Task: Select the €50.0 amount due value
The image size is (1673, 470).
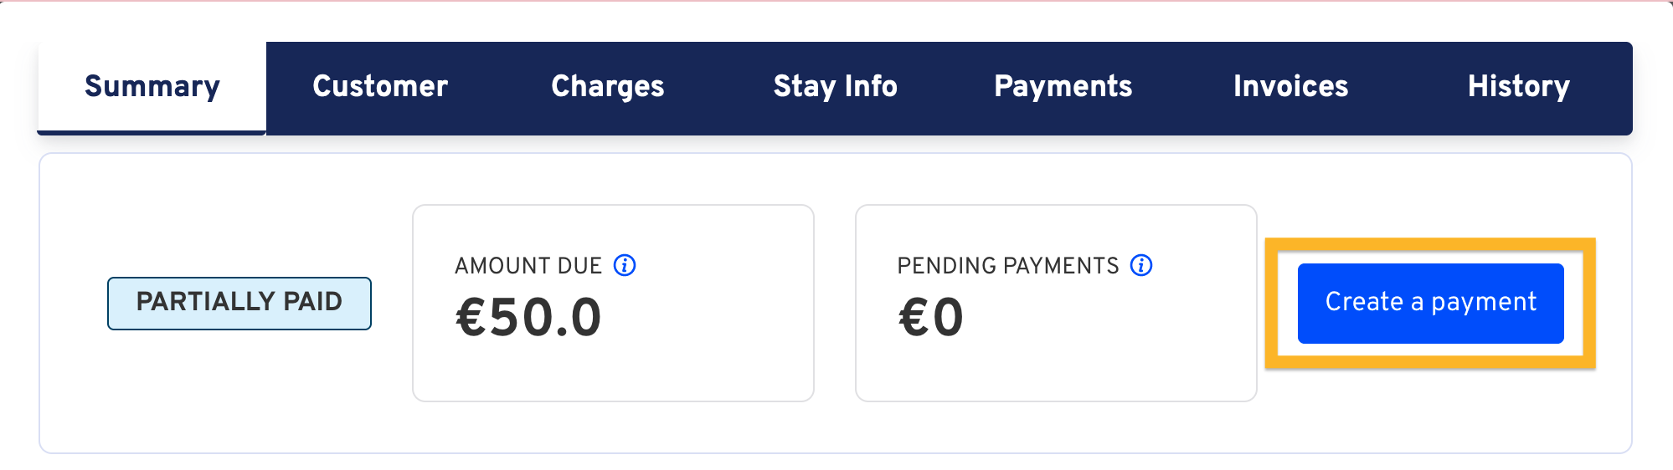Action: [528, 319]
